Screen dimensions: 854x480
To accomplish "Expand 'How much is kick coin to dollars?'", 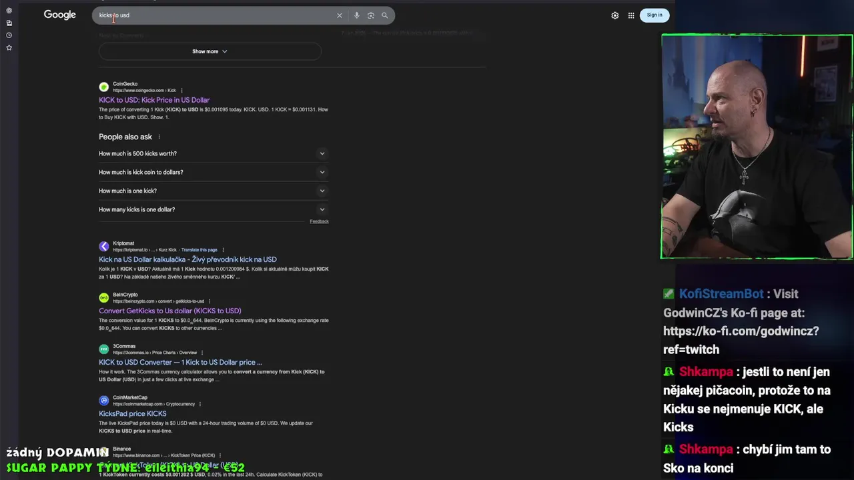I will [213, 172].
